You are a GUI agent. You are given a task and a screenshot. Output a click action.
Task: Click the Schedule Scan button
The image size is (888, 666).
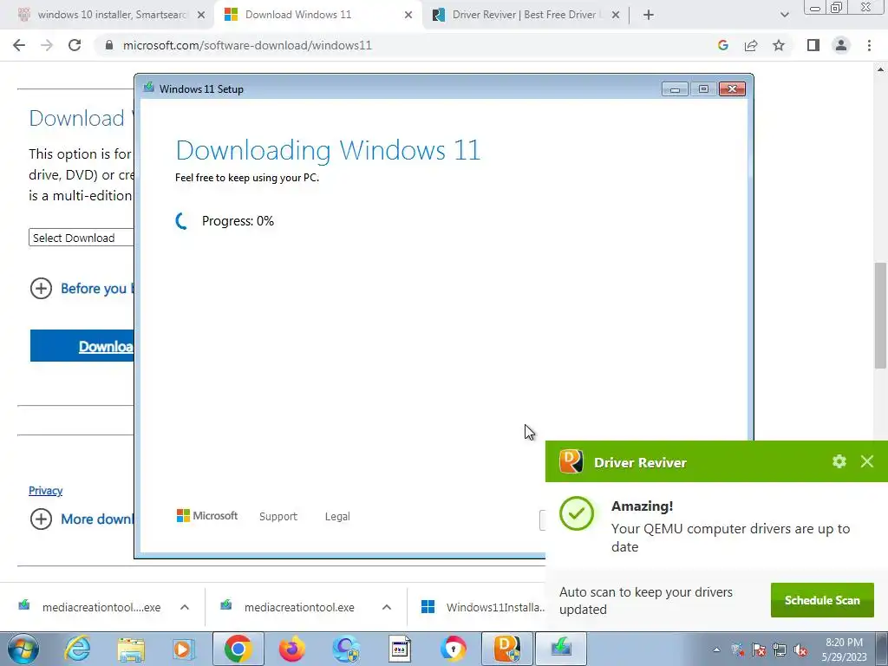click(x=822, y=600)
